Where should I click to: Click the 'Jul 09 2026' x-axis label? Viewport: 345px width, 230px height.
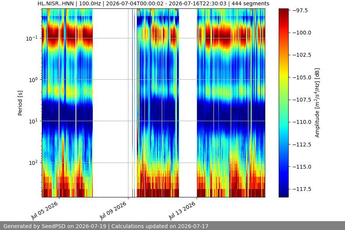113,210
